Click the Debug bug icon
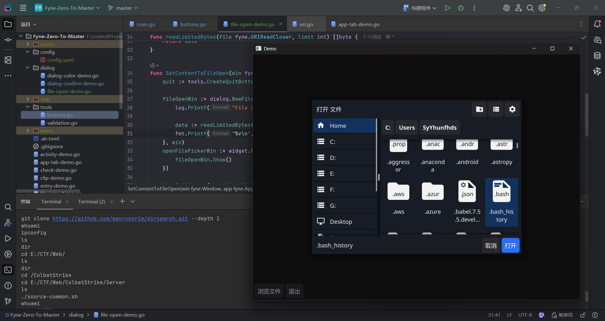 [461, 8]
